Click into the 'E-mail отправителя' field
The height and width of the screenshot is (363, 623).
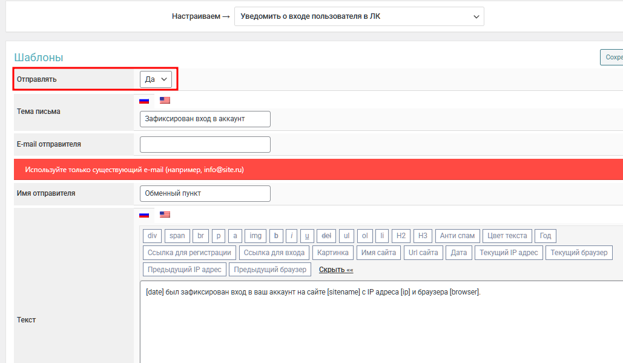click(x=205, y=145)
